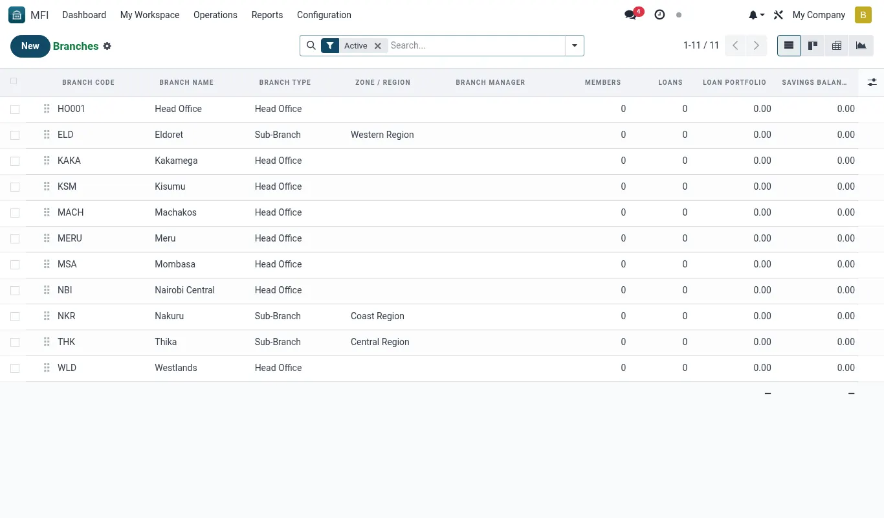884x518 pixels.
Task: Open the Operations menu
Action: point(215,15)
